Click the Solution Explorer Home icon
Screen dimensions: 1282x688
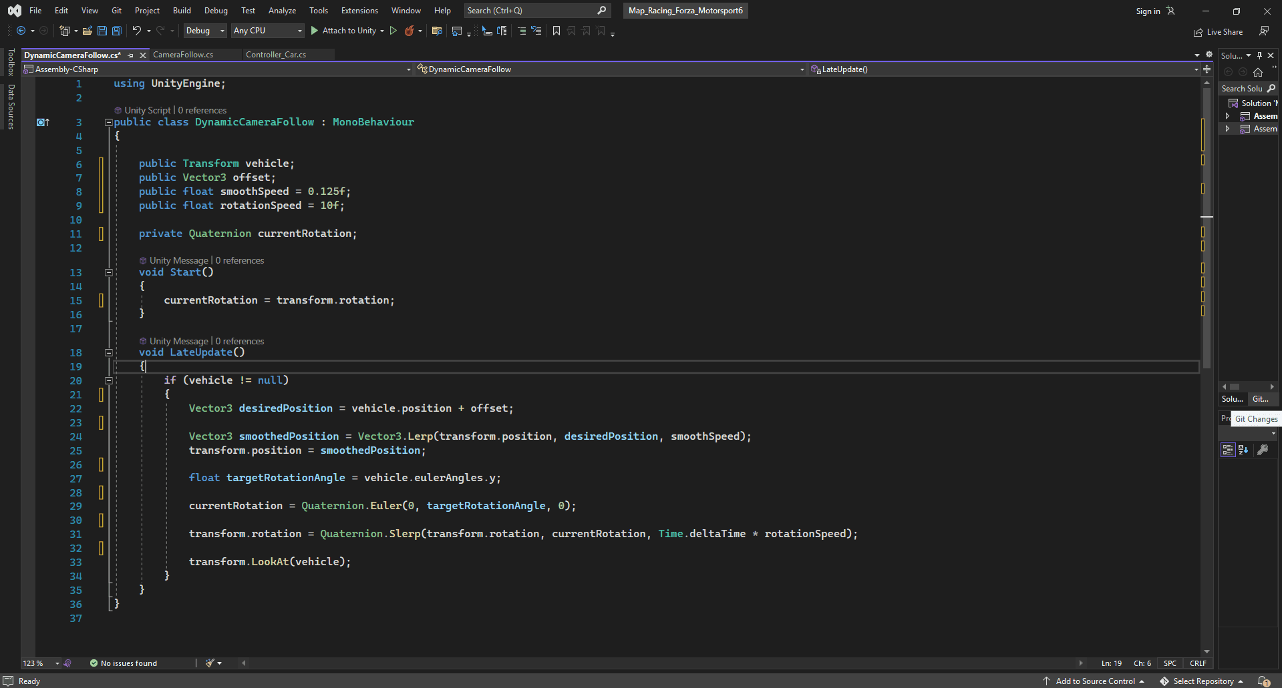tap(1258, 72)
